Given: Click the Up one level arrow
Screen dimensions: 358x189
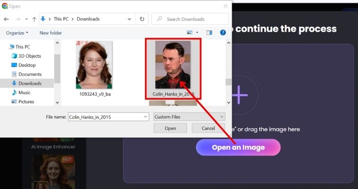Looking at the screenshot, I should tap(34, 19).
